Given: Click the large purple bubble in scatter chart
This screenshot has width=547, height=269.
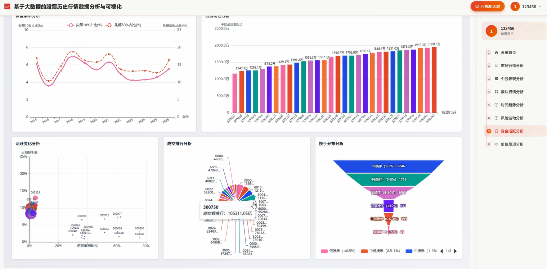Looking at the screenshot, I should [31, 214].
